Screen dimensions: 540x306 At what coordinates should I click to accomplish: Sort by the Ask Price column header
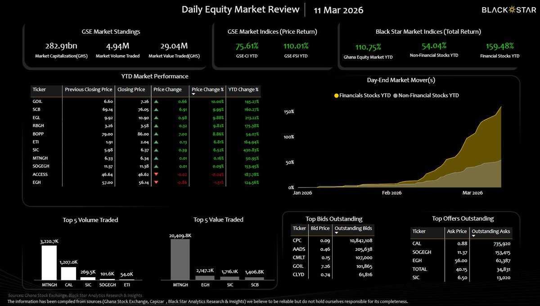point(457,231)
